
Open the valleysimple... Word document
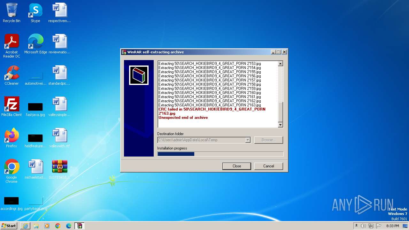pyautogui.click(x=59, y=107)
